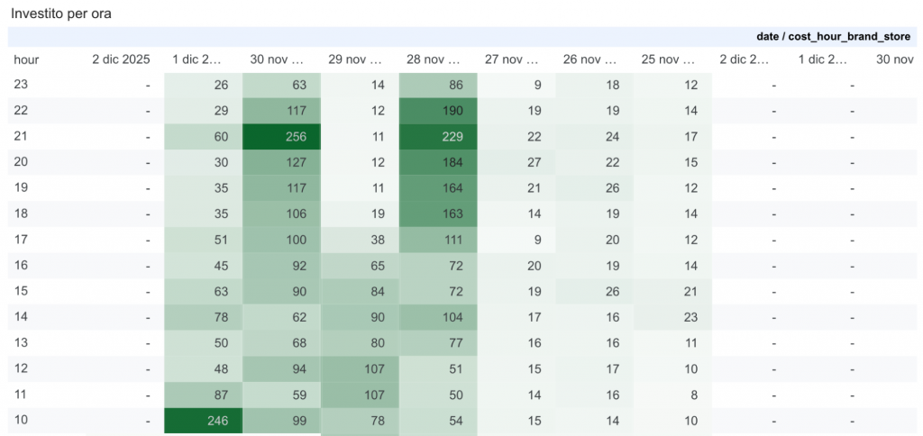Click the cell showing value 104
923x436 pixels.
(x=438, y=318)
